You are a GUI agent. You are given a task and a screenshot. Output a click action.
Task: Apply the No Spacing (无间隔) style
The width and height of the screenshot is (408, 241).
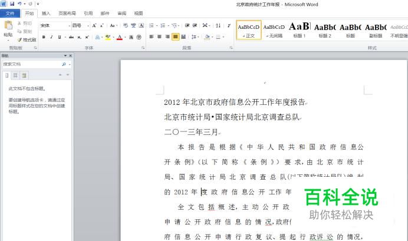274,30
